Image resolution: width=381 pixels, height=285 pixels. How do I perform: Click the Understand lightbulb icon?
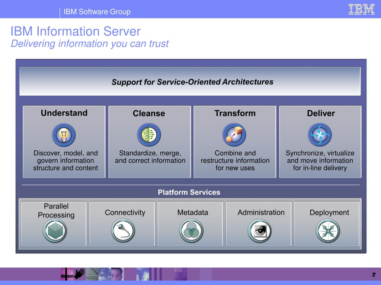64,135
